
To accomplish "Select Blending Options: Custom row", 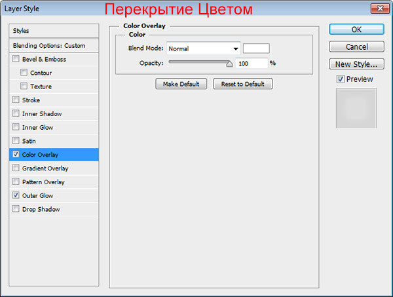I will click(x=54, y=46).
